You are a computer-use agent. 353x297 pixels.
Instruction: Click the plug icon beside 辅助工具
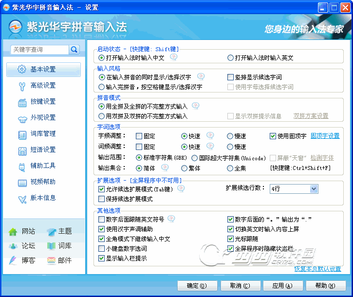(22, 167)
